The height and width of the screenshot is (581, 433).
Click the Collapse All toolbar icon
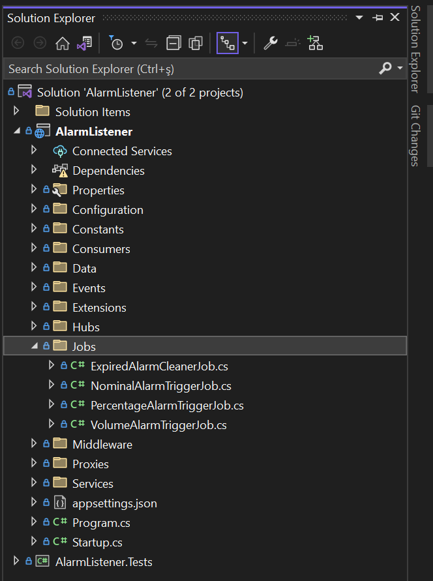tap(173, 44)
